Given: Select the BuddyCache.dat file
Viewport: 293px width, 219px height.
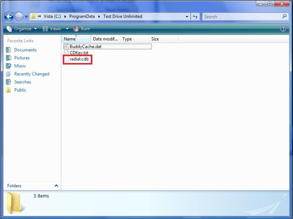Looking at the screenshot, I should click(85, 46).
